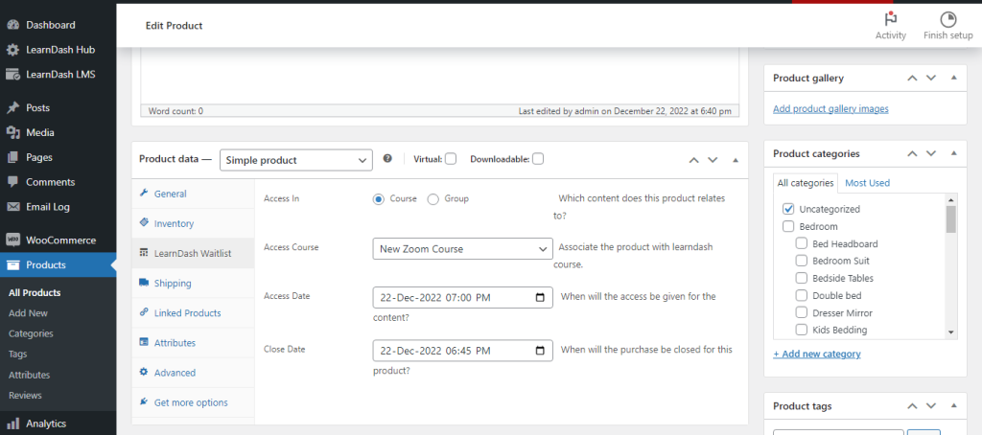Viewport: 982px width, 435px height.
Task: Collapse the Product gallery panel triangle
Action: click(954, 79)
